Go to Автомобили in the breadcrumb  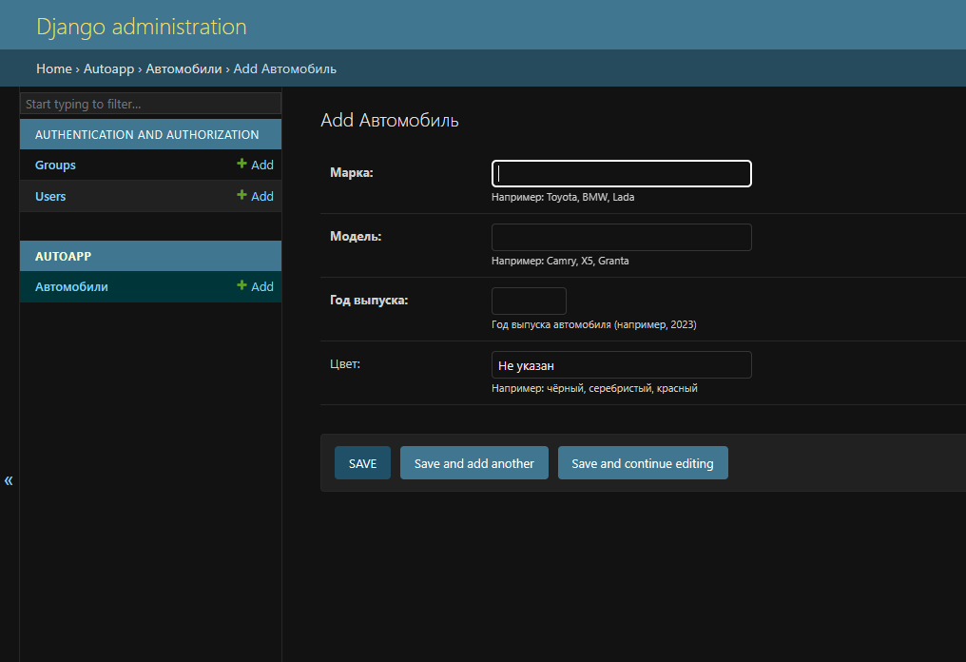[x=184, y=69]
